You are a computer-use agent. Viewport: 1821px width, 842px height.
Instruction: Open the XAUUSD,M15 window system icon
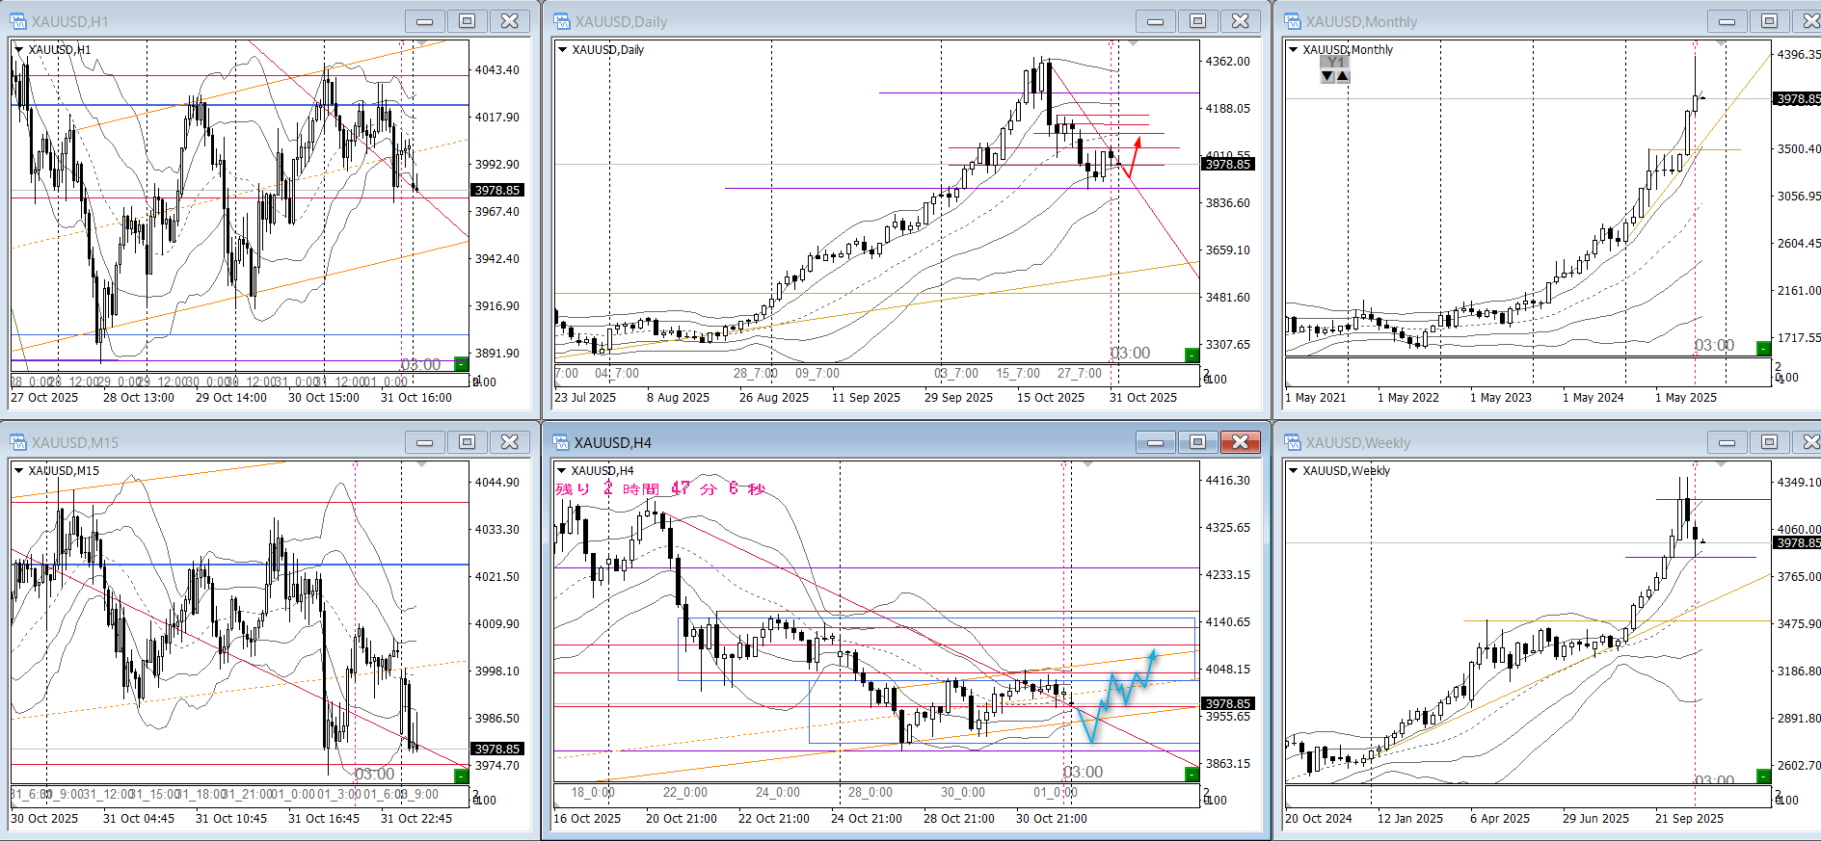[18, 442]
